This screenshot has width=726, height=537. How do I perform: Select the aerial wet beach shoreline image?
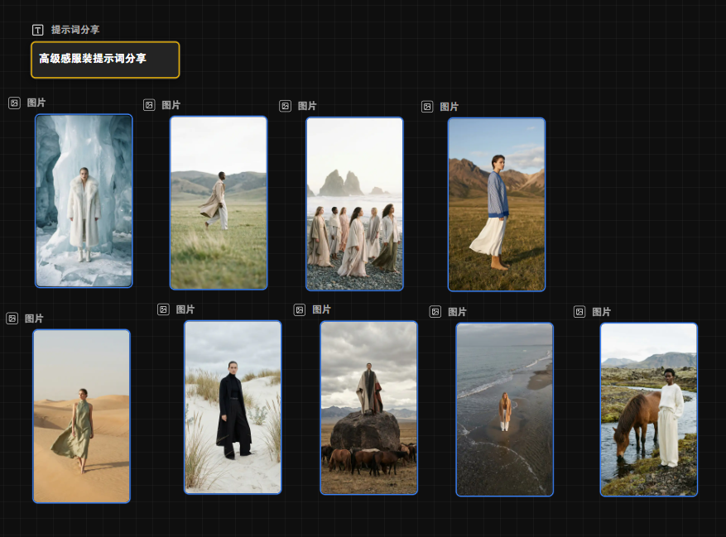point(504,410)
